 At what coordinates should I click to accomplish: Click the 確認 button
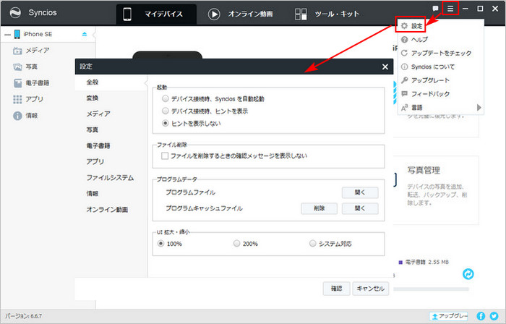337,289
